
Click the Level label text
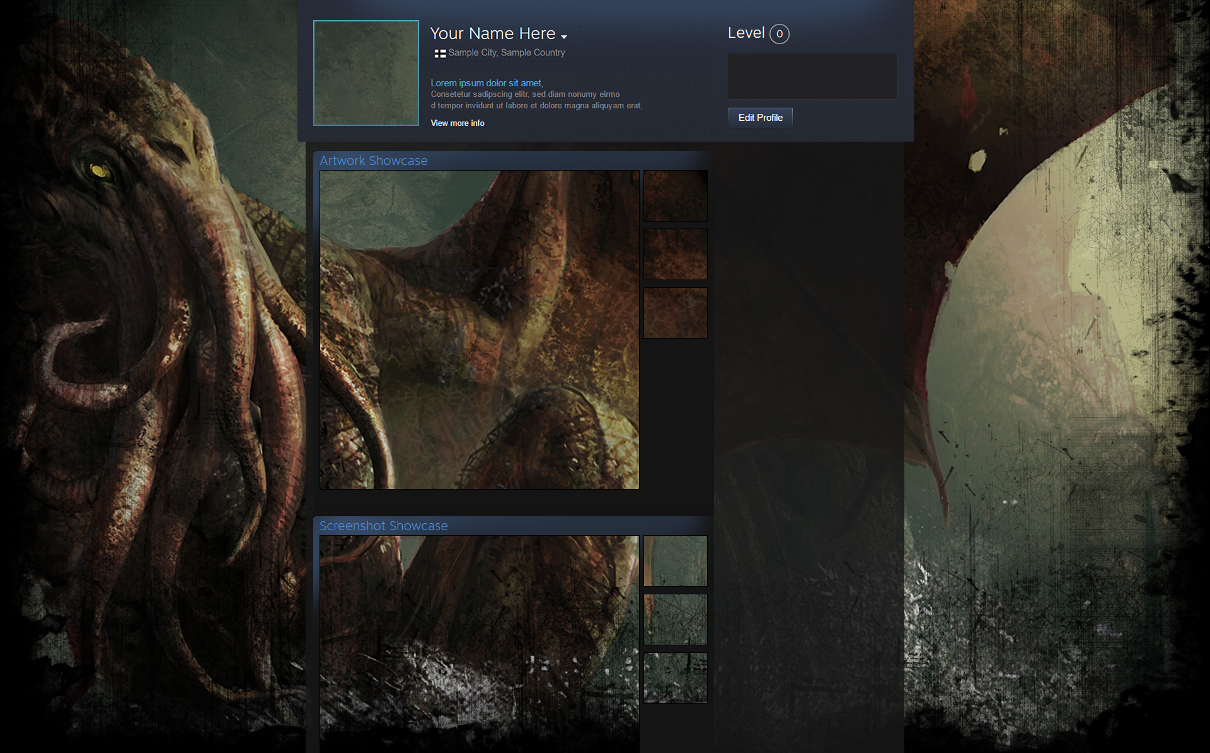tap(746, 33)
